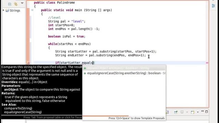Click 'Press Ctrl+Space to show Template Proposals' text
This screenshot has width=219, height=123.
pos(137,118)
